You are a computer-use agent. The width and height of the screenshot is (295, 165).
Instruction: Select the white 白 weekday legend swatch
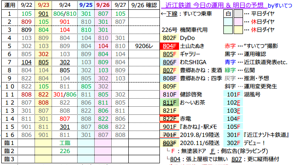pyautogui.click(x=228, y=14)
